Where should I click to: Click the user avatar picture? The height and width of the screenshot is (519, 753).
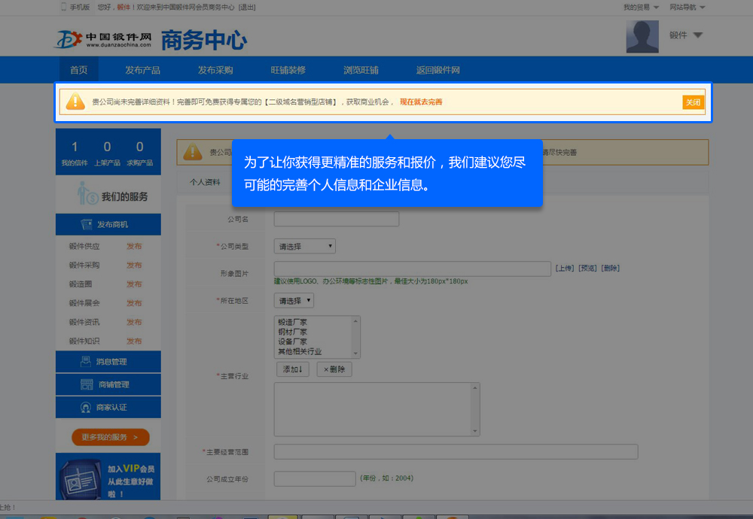[x=642, y=36]
